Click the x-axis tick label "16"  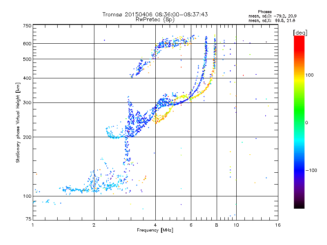(x=278, y=225)
